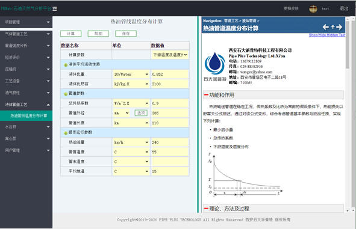The width and height of the screenshot is (356, 229).
Task: Expand the 项目管理 sidebar menu
Action: click(x=26, y=22)
